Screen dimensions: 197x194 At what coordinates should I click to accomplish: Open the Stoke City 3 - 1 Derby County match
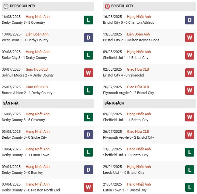tap(24, 58)
